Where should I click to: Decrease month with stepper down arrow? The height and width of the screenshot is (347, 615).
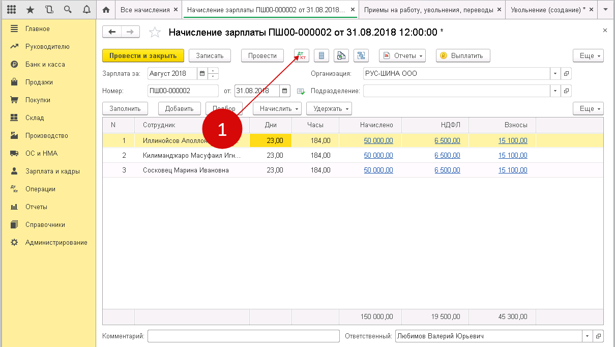tap(214, 76)
